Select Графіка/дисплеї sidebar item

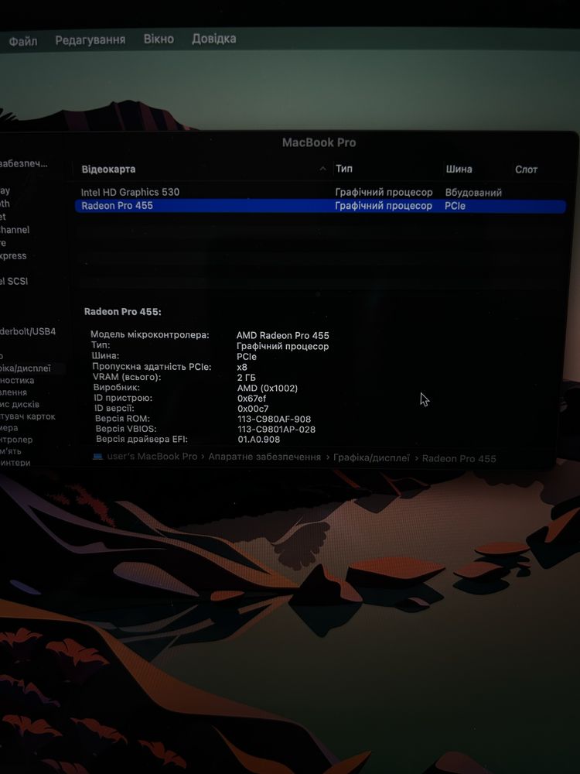(x=26, y=368)
